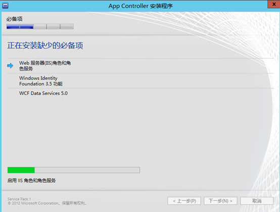This screenshot has width=280, height=212.
Task: Click the App Controller window icon
Action: [5, 6]
